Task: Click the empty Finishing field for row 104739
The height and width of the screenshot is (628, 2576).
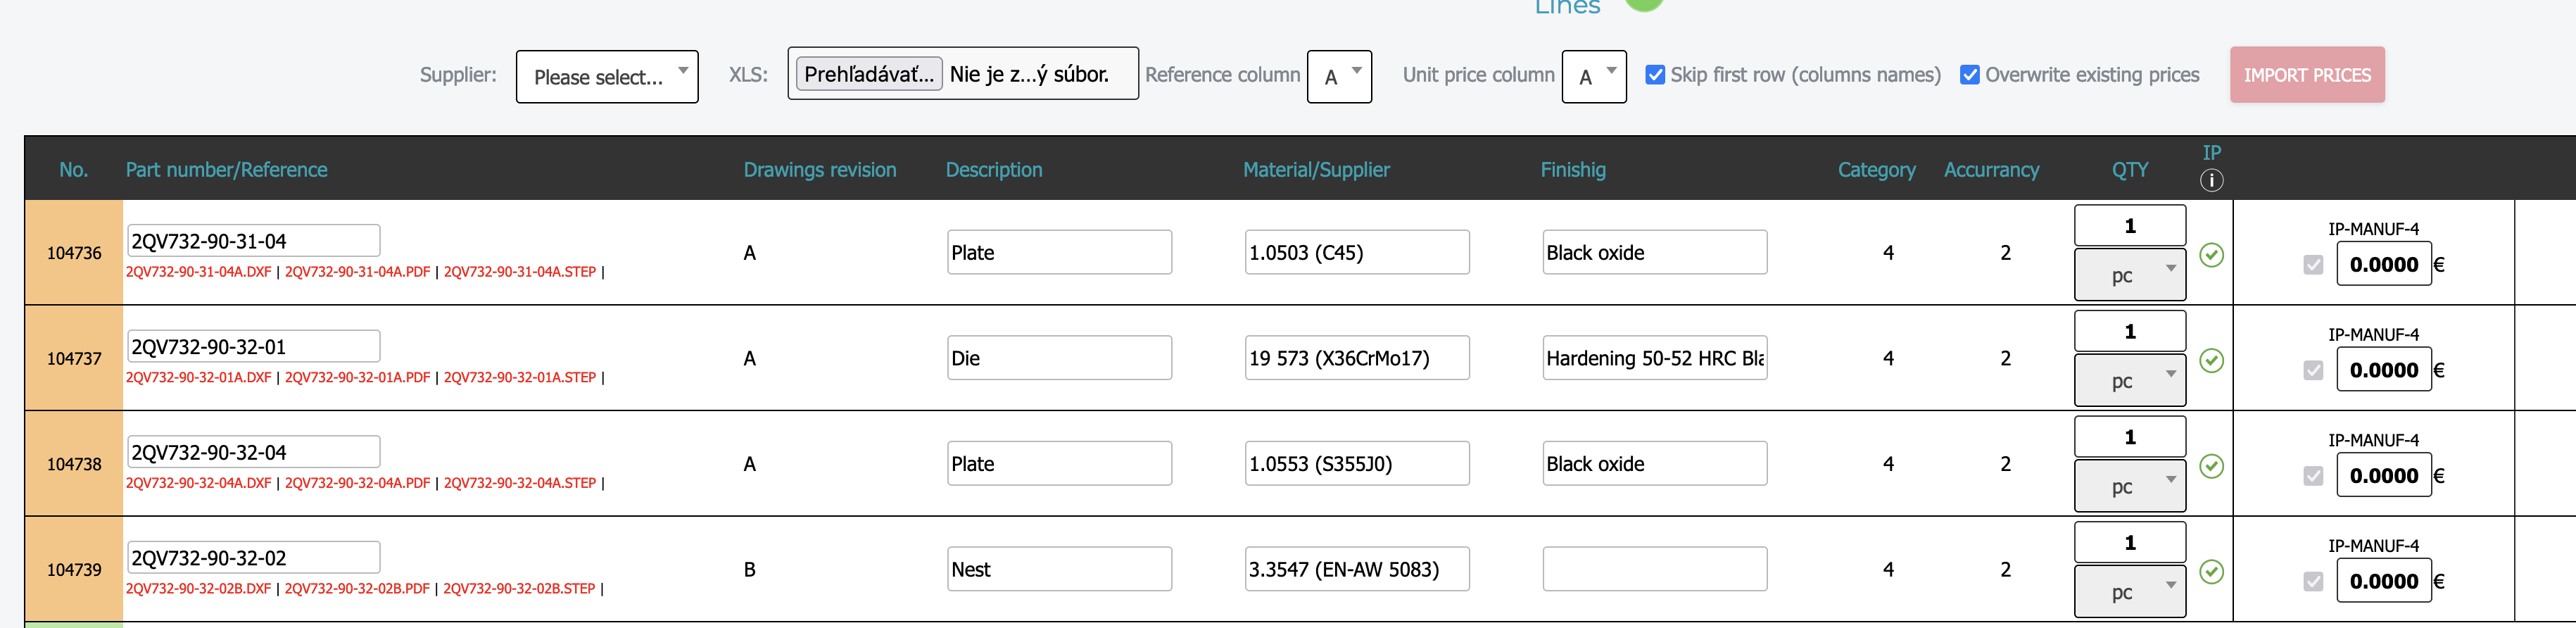Action: (x=1653, y=569)
